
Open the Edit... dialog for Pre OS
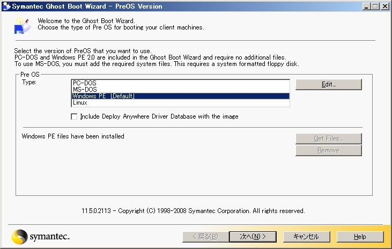point(328,85)
